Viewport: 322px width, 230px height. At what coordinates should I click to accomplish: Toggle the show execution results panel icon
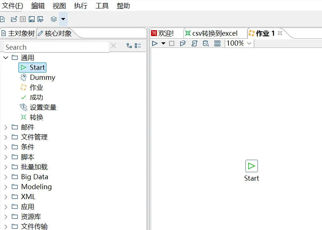217,43
